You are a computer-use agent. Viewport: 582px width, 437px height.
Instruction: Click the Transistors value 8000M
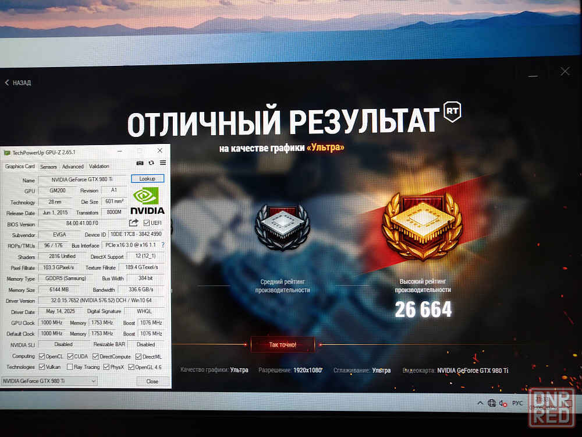pos(114,212)
